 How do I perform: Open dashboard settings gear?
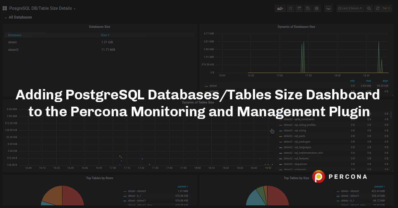click(317, 8)
